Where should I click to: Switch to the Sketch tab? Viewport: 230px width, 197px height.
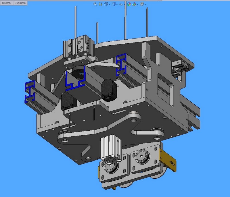[7, 3]
